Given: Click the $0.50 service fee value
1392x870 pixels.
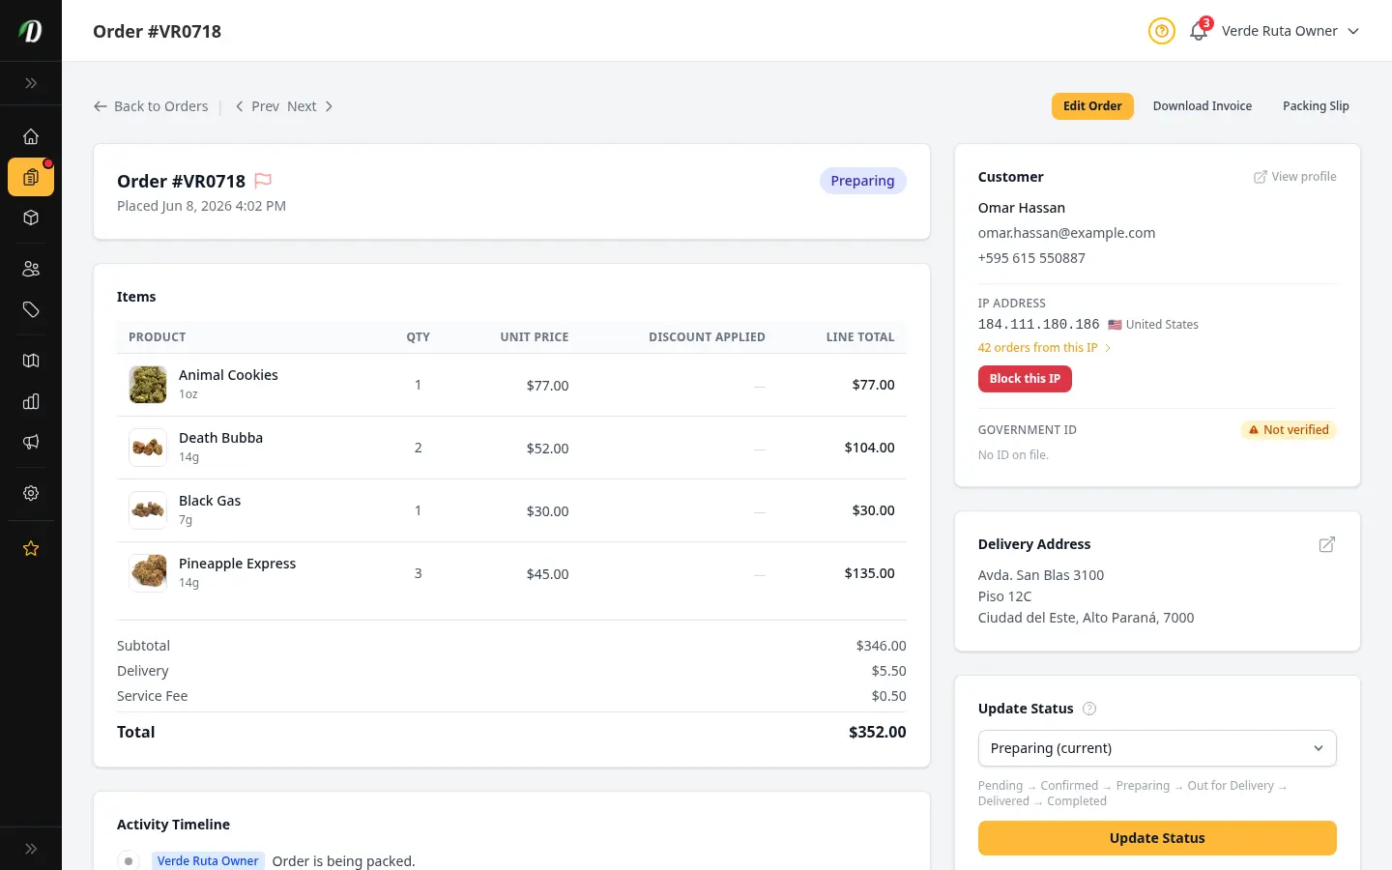Looking at the screenshot, I should tap(888, 696).
